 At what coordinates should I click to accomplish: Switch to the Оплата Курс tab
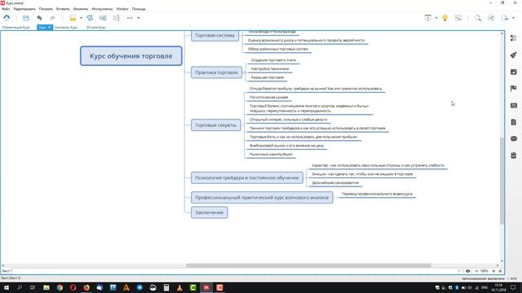click(96, 27)
